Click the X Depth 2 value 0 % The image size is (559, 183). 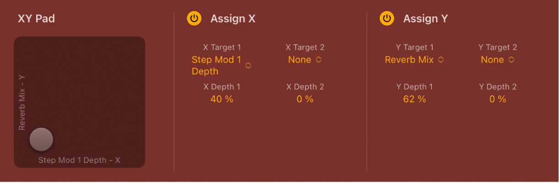(305, 99)
